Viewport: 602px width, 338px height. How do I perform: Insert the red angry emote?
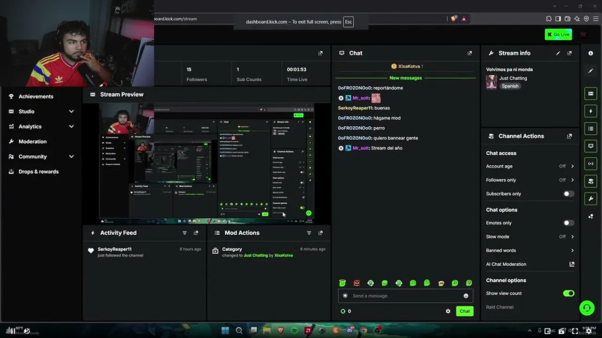coord(356,283)
